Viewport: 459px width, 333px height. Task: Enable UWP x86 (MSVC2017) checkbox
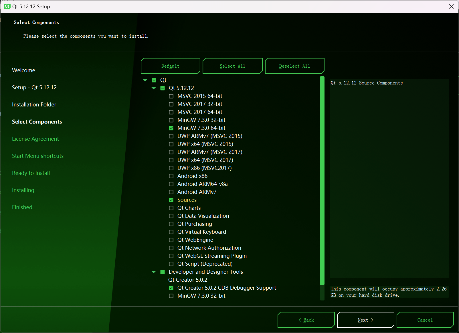coord(171,168)
